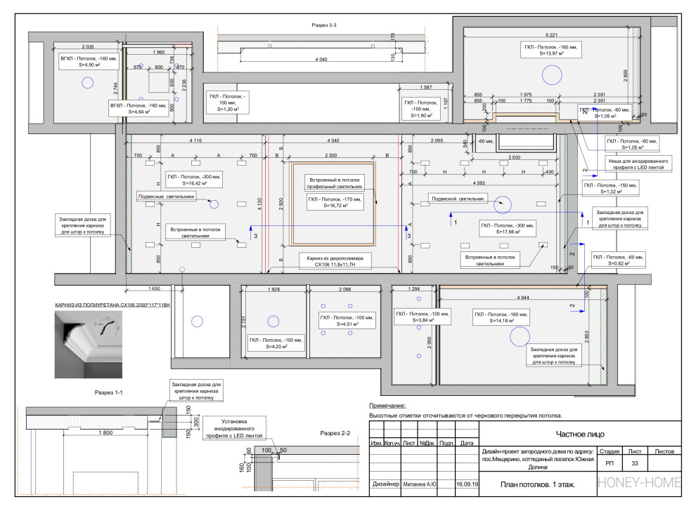Click the HONEY-HOME logo

click(x=640, y=484)
